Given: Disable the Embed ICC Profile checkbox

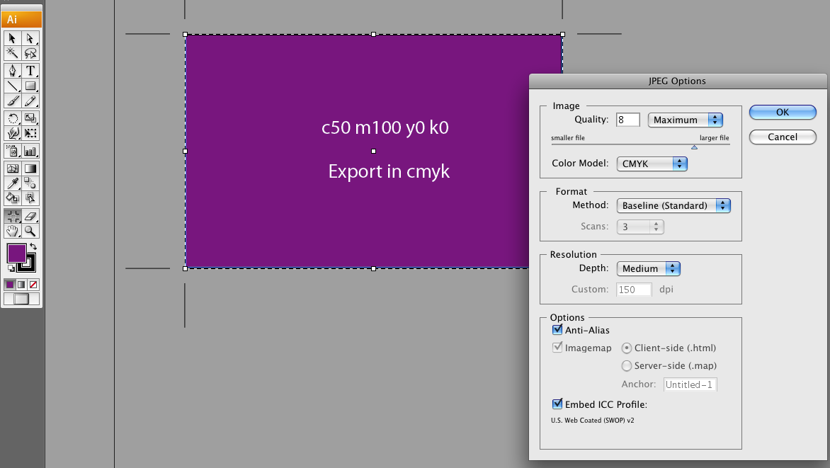Looking at the screenshot, I should 557,404.
